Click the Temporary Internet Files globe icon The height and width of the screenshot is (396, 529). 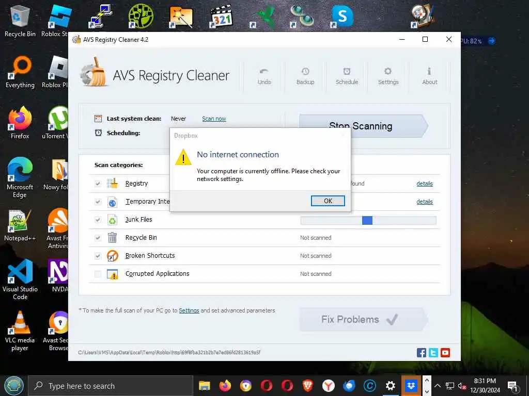click(112, 202)
